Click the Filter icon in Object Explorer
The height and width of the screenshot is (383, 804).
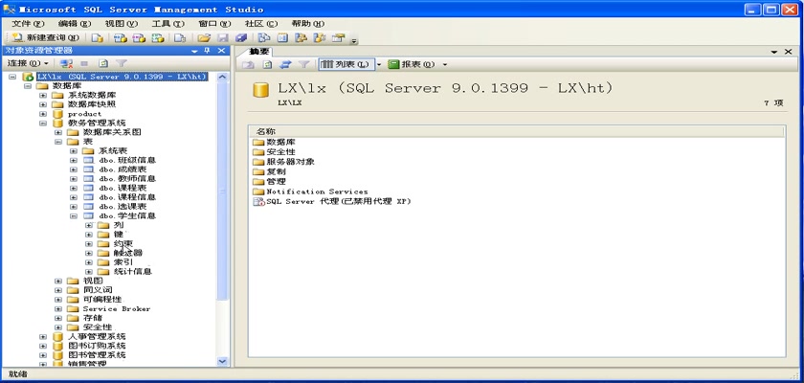coord(121,63)
